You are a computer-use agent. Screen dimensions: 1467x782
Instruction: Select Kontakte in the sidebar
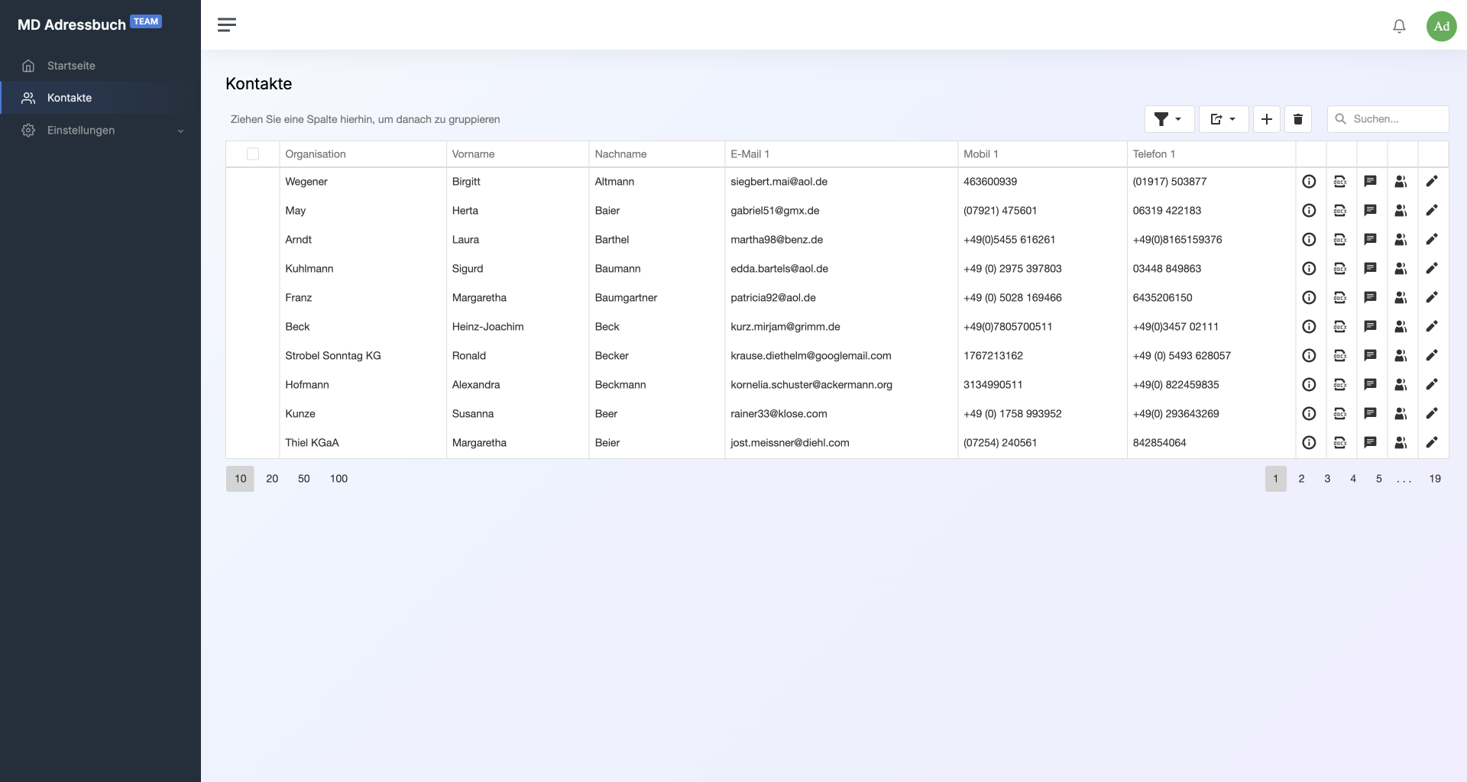pos(70,98)
